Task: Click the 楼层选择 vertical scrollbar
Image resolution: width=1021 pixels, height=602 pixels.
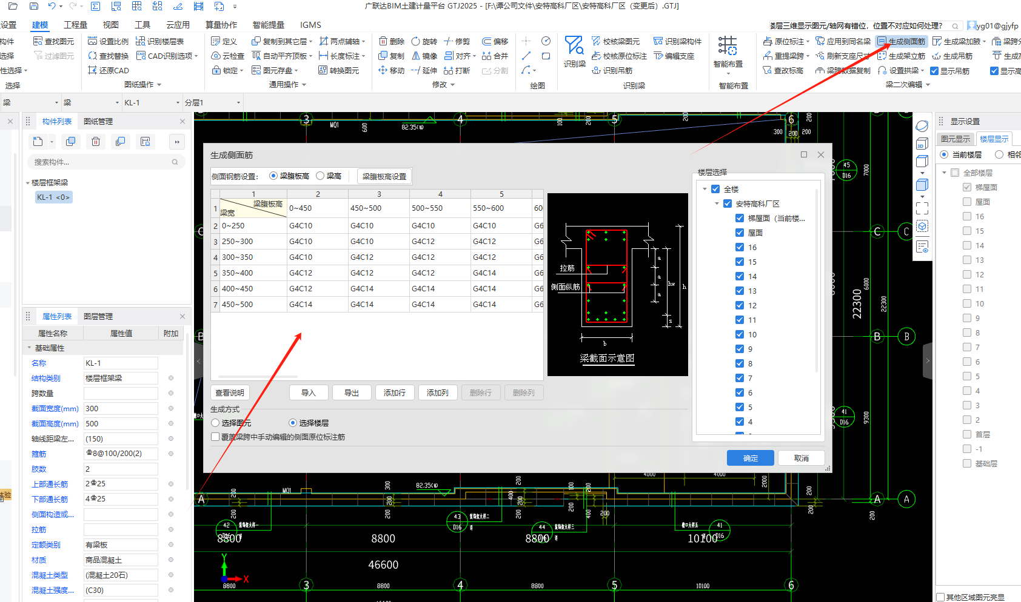Action: point(817,280)
